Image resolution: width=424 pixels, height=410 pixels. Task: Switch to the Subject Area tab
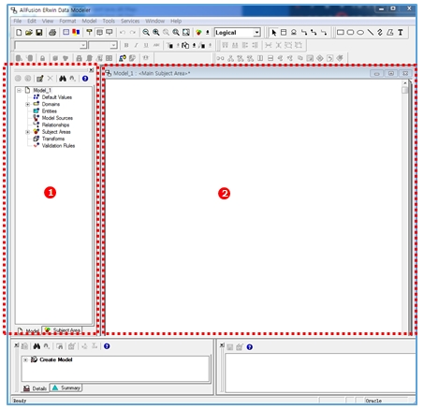click(63, 330)
